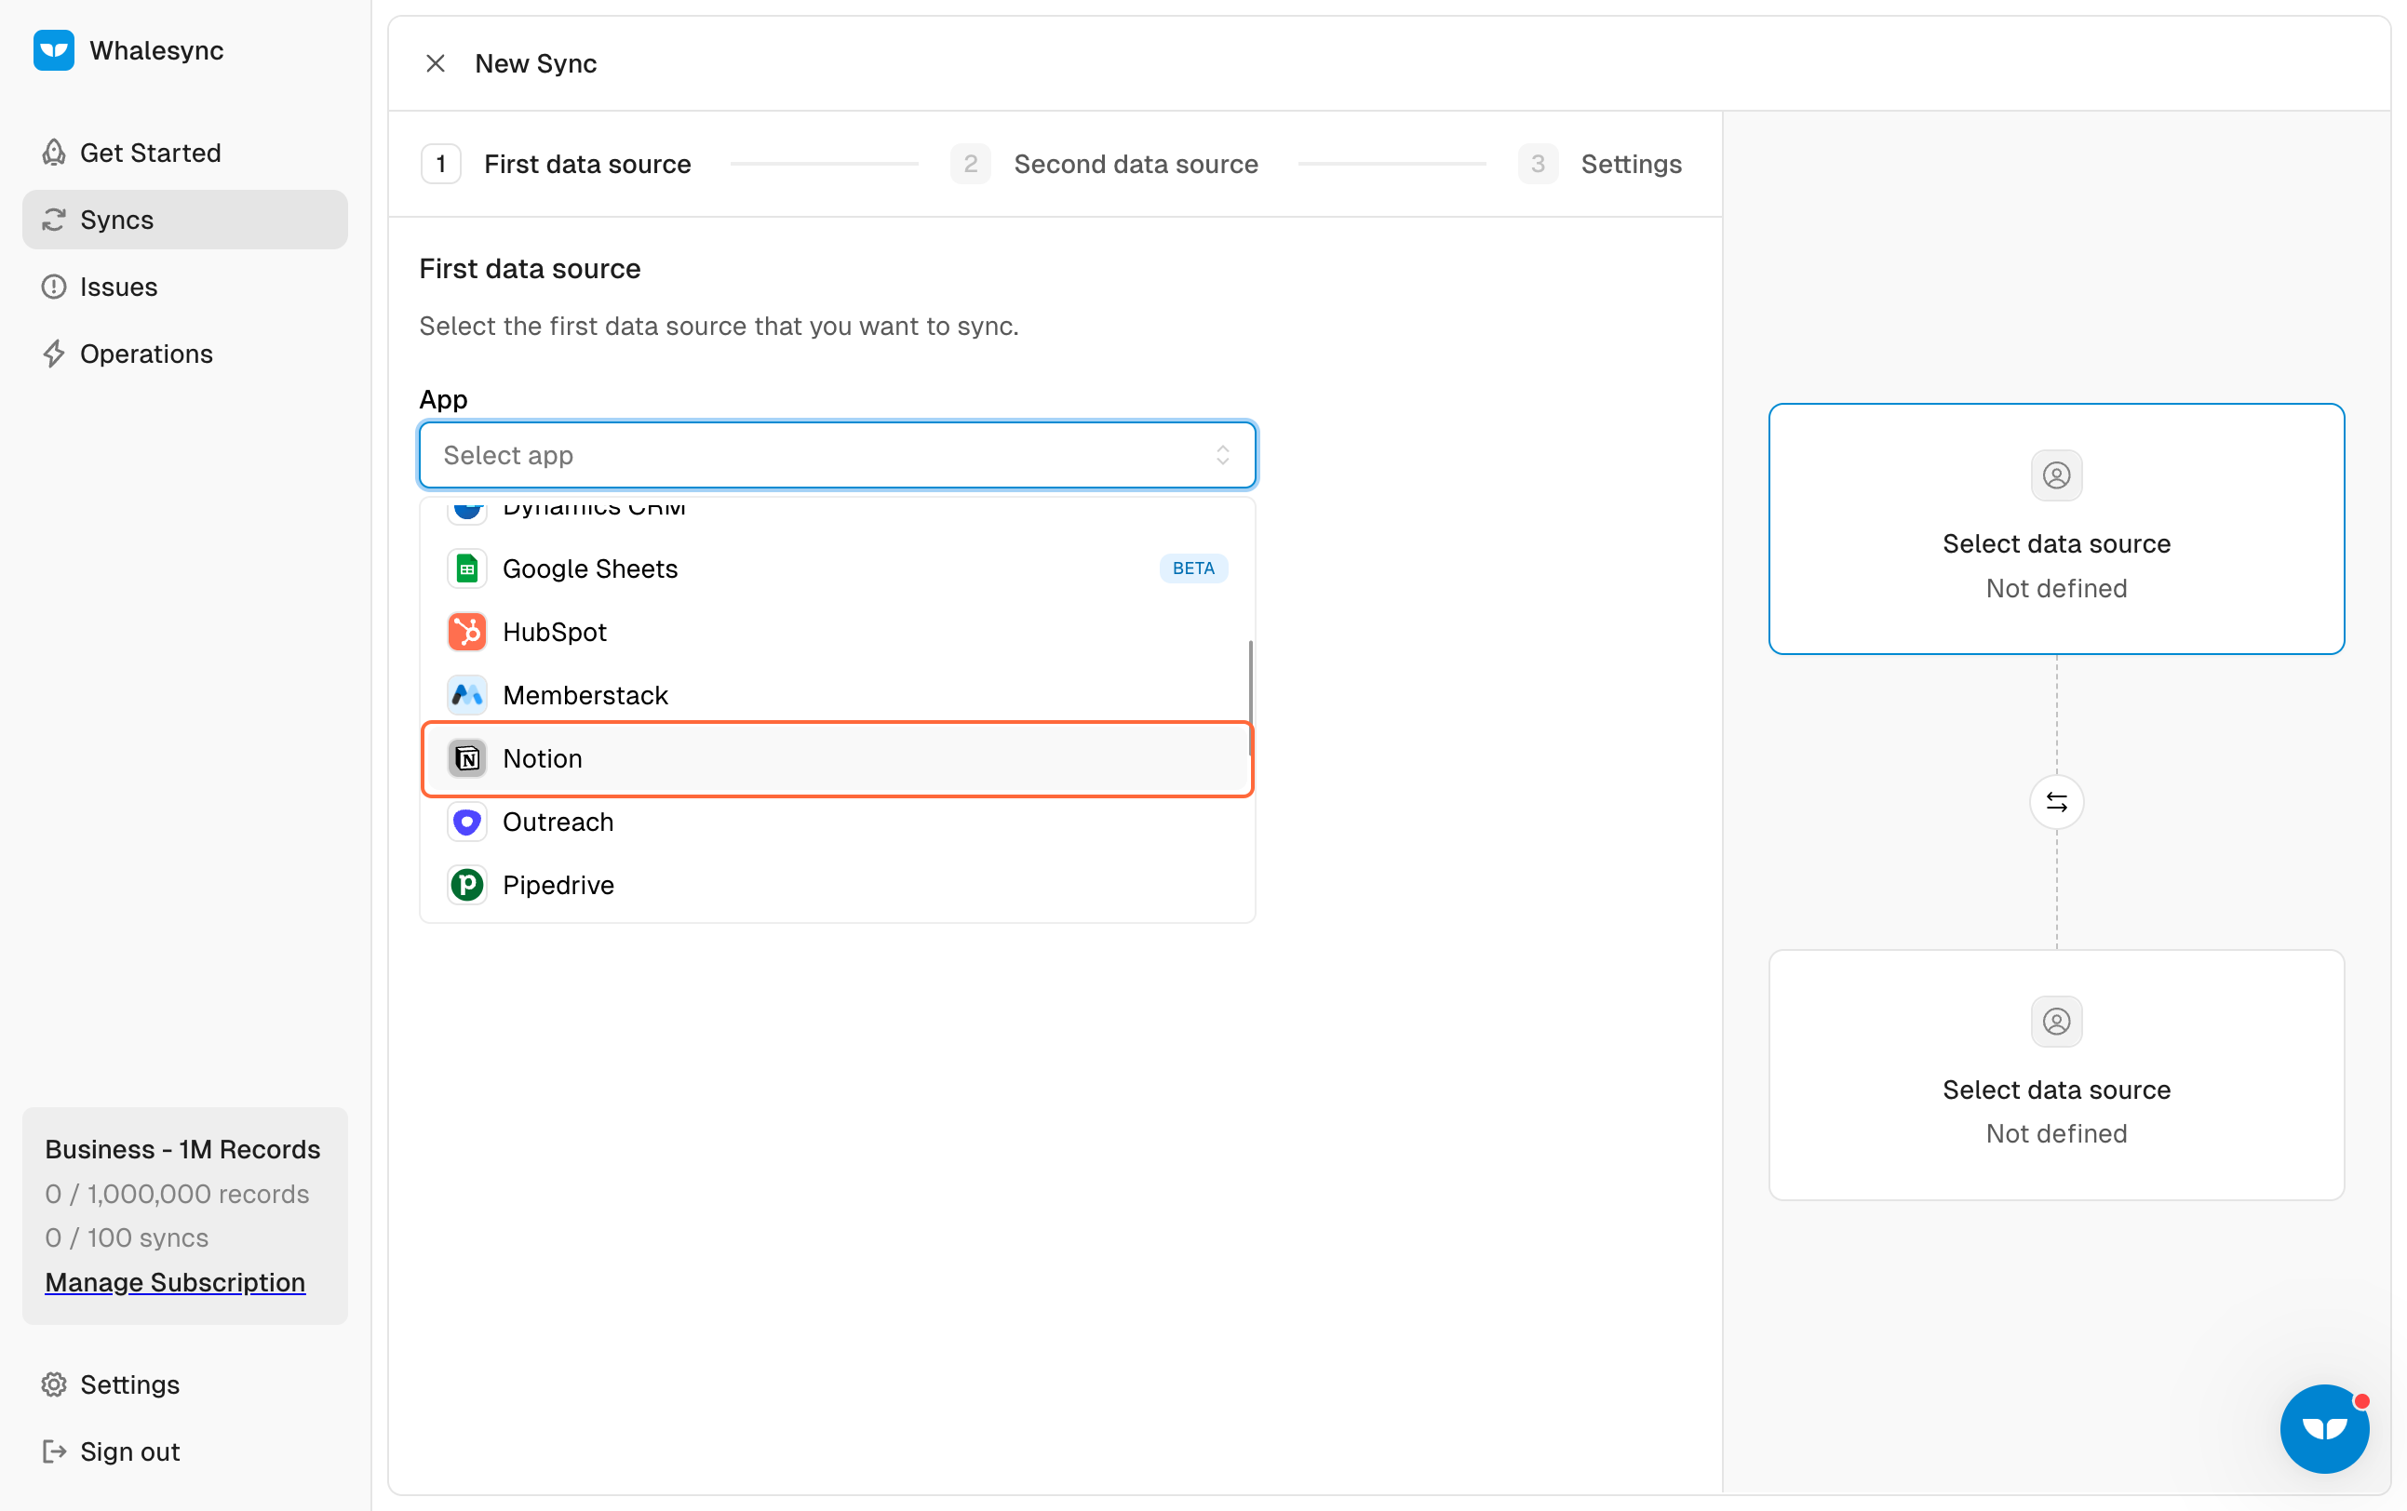Viewport: 2407px width, 1511px height.
Task: Go to Second data source step
Action: (1135, 164)
